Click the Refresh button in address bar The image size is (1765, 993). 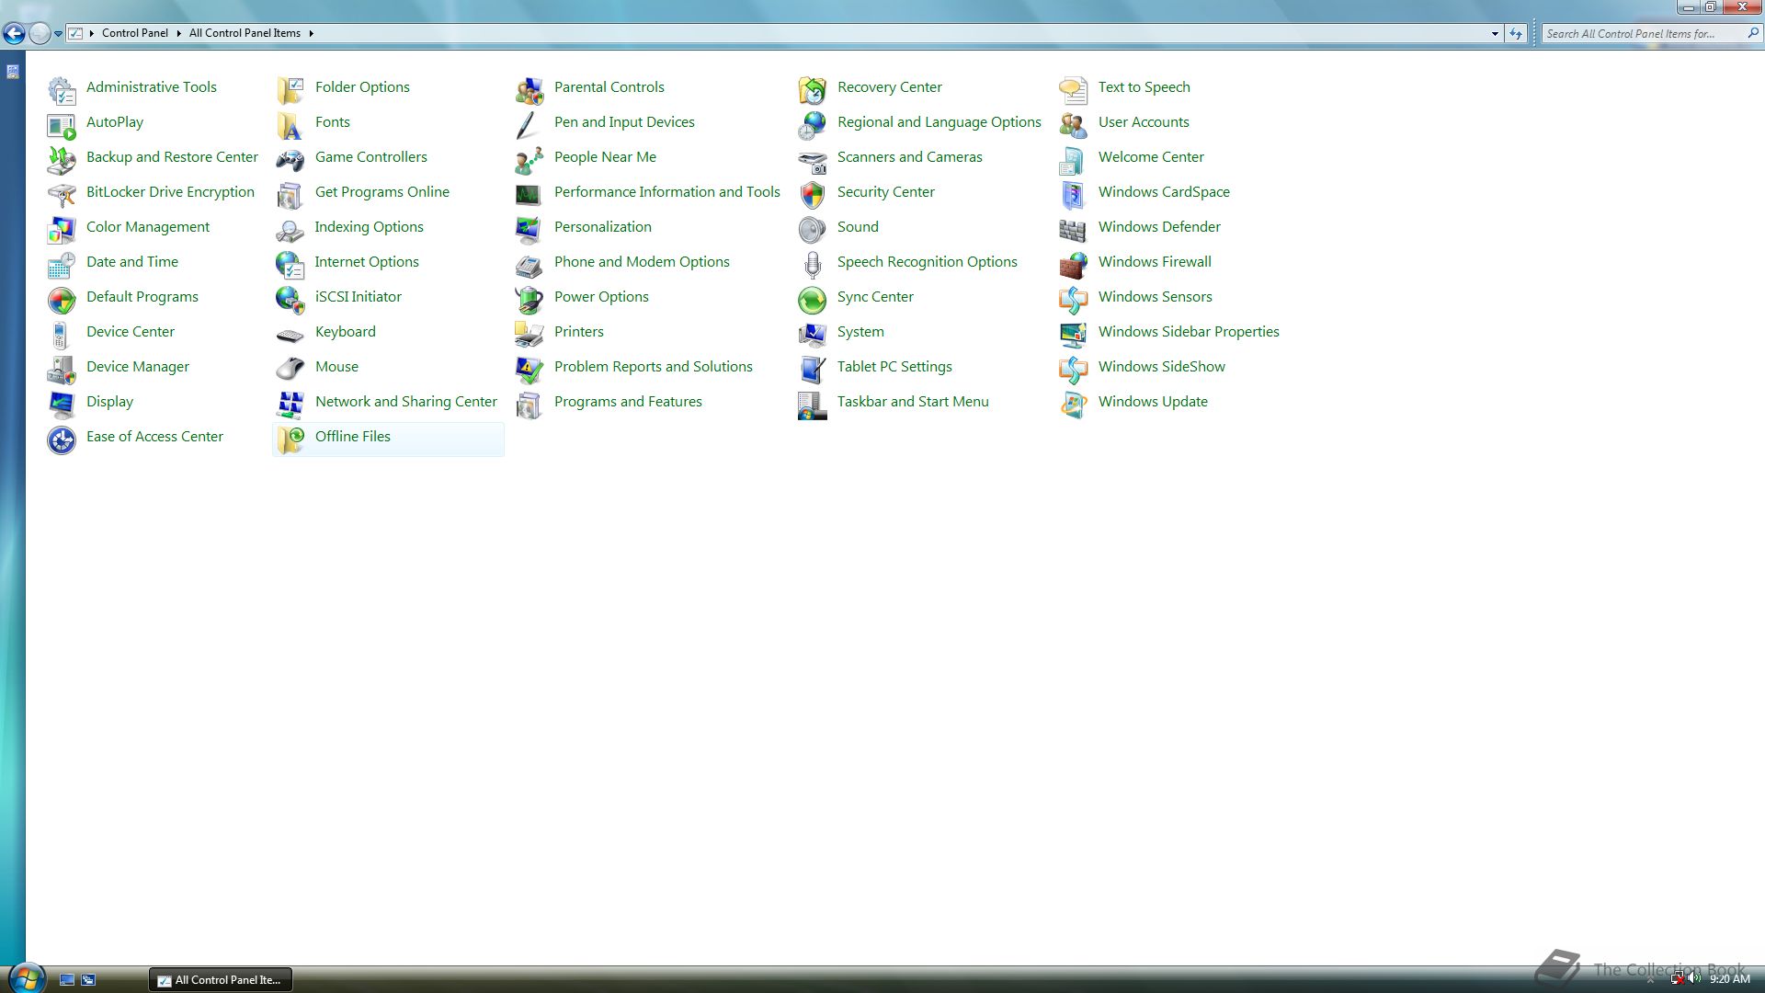1516,33
